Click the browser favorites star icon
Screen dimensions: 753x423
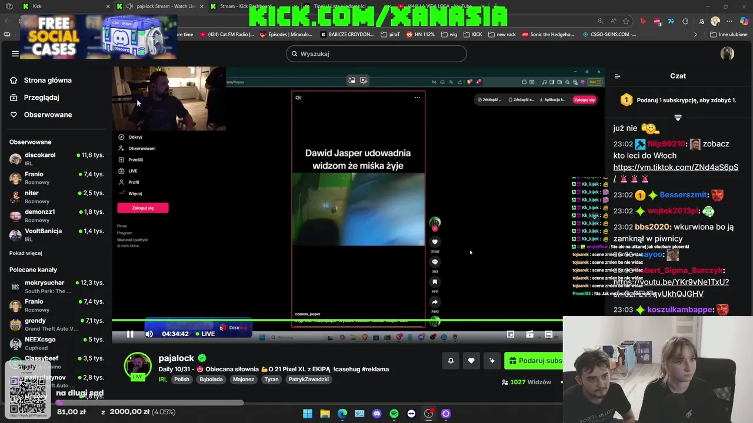(x=626, y=21)
